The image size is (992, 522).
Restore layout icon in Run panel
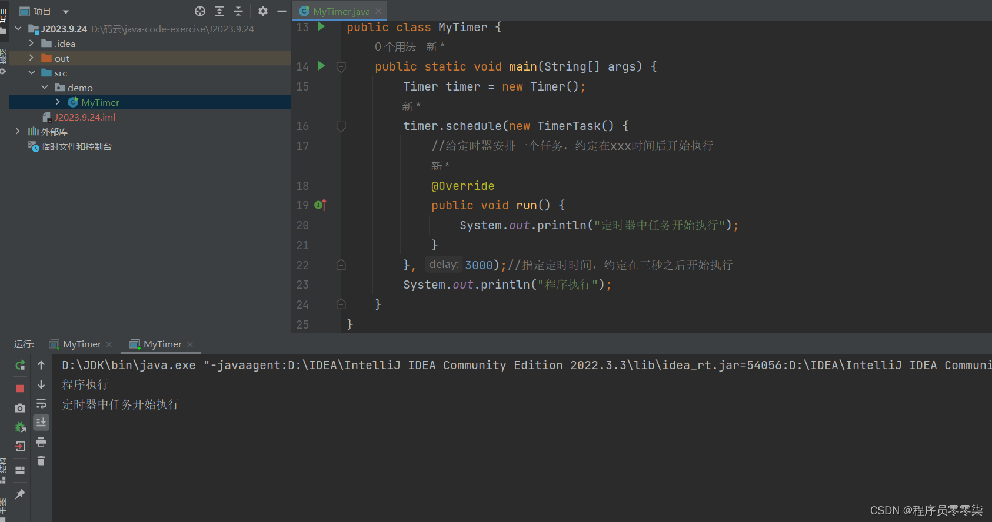pyautogui.click(x=20, y=470)
